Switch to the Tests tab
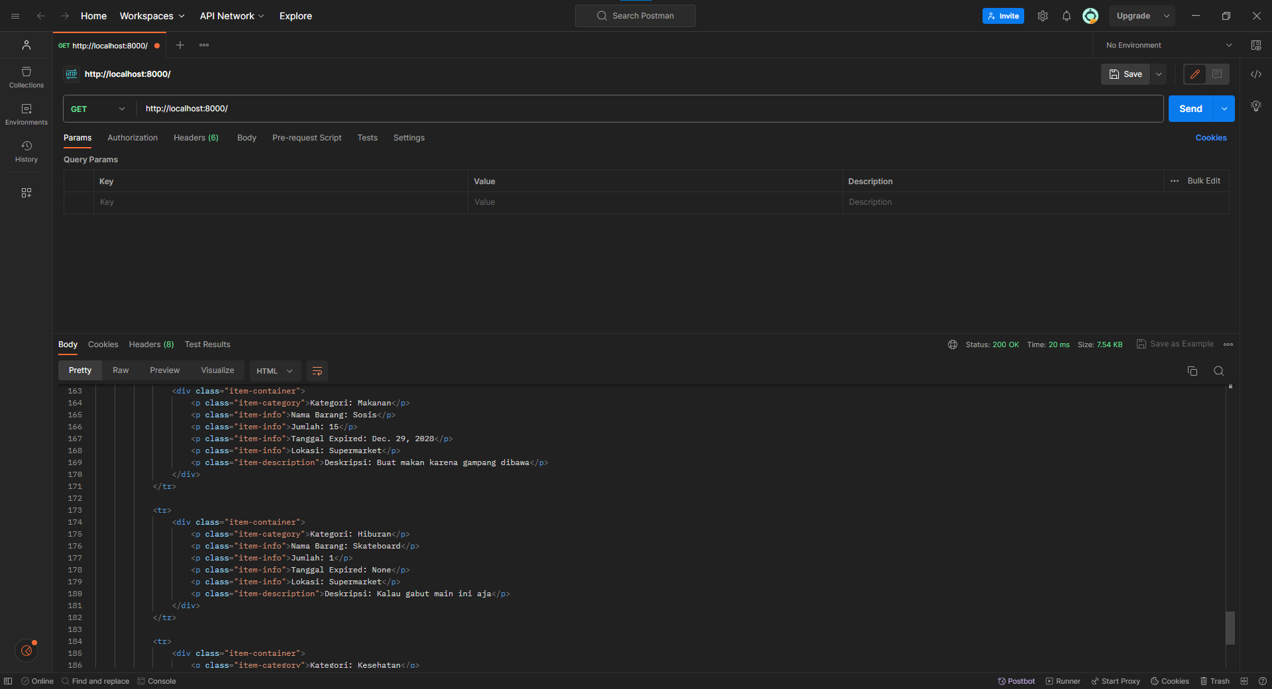 (367, 138)
